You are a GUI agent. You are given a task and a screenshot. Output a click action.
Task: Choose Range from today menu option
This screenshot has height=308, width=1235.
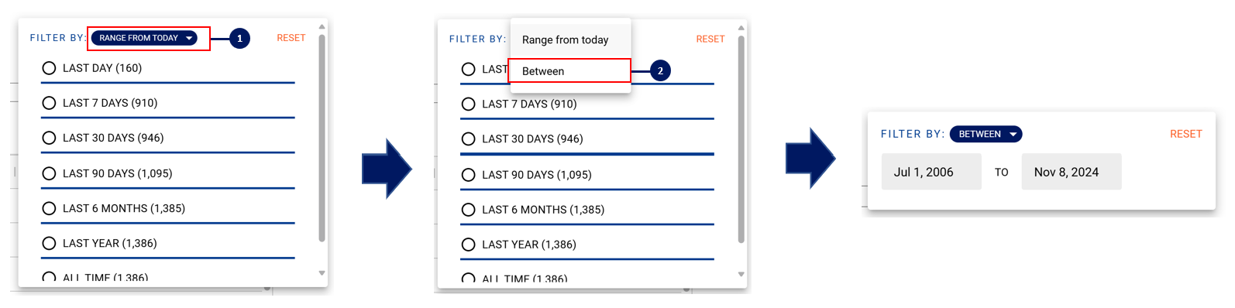(x=570, y=39)
